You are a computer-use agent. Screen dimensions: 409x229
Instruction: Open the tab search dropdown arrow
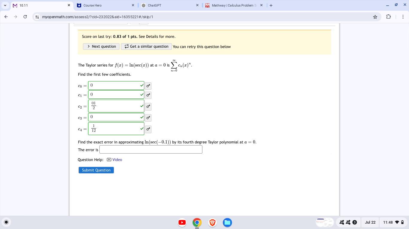[5, 5]
